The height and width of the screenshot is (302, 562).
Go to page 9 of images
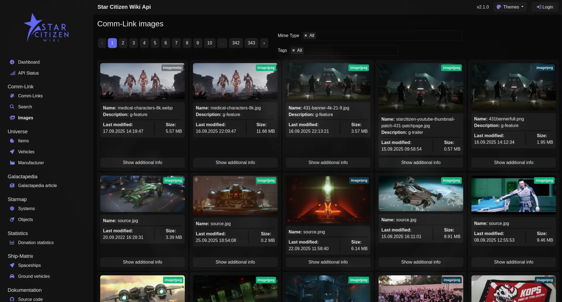(198, 43)
